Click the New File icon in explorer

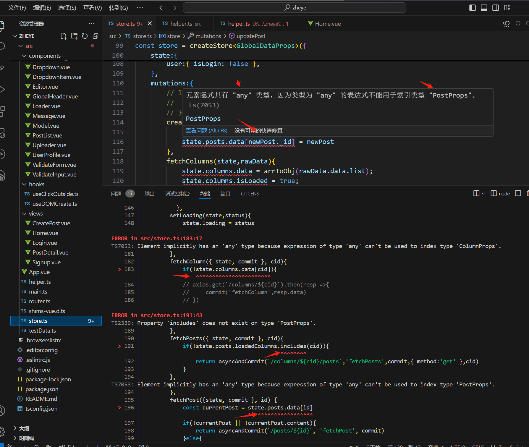pos(64,36)
